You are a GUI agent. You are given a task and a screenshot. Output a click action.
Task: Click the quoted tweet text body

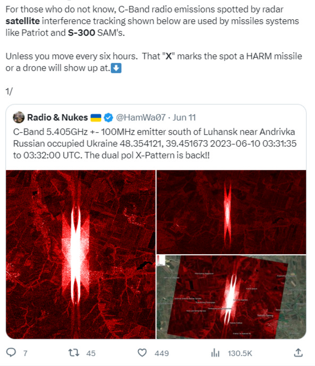click(x=155, y=143)
